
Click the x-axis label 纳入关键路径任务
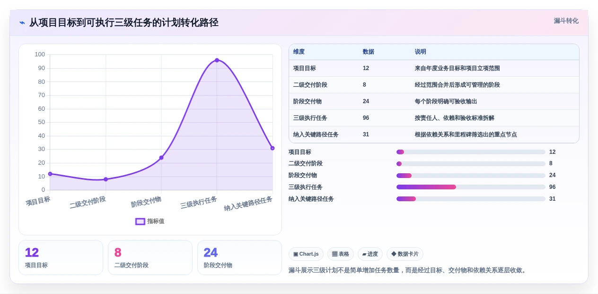tap(248, 204)
